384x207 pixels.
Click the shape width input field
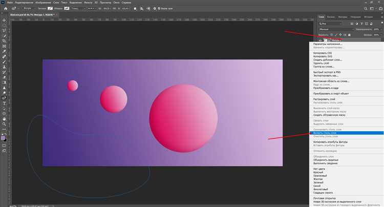tap(106, 9)
